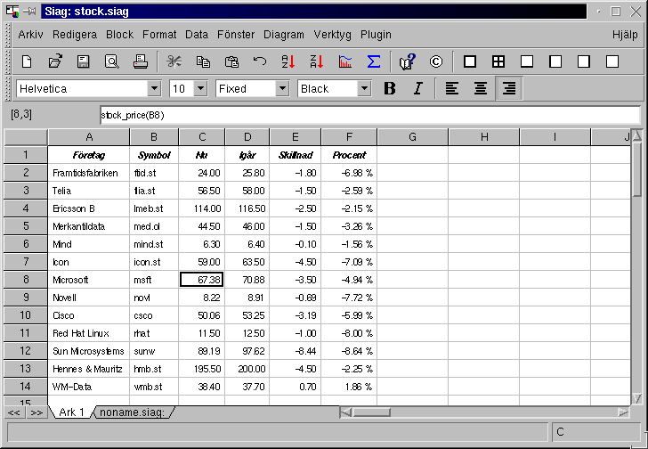
Task: Click the msft symbol cell
Action: [154, 280]
